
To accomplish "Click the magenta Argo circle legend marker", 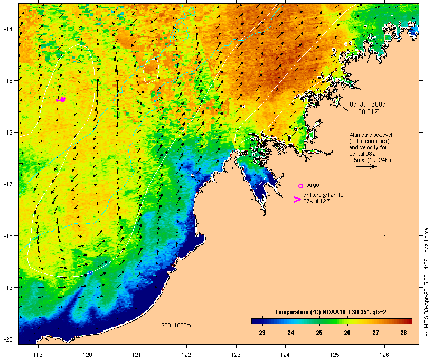I will tap(300, 186).
